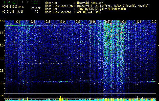Click the HROFFT title text

(16, 2)
